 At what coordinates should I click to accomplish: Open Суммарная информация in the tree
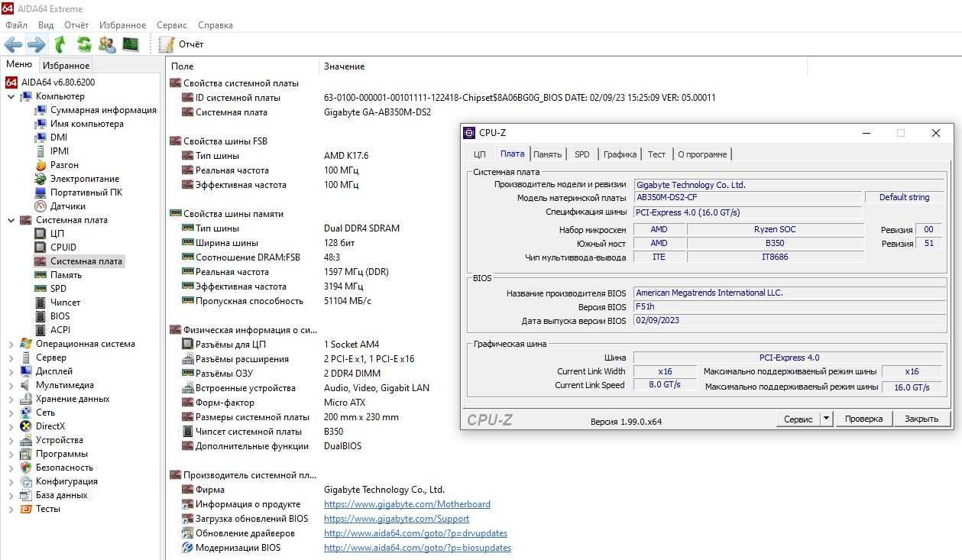103,110
